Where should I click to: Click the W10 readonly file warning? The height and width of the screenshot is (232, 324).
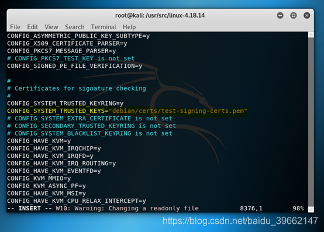point(127,208)
